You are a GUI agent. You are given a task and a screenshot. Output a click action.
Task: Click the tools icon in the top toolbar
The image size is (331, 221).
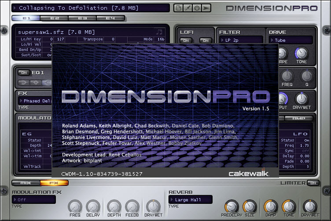coord(188,8)
